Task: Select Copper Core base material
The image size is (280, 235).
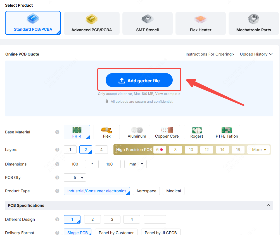Action: [x=167, y=132]
